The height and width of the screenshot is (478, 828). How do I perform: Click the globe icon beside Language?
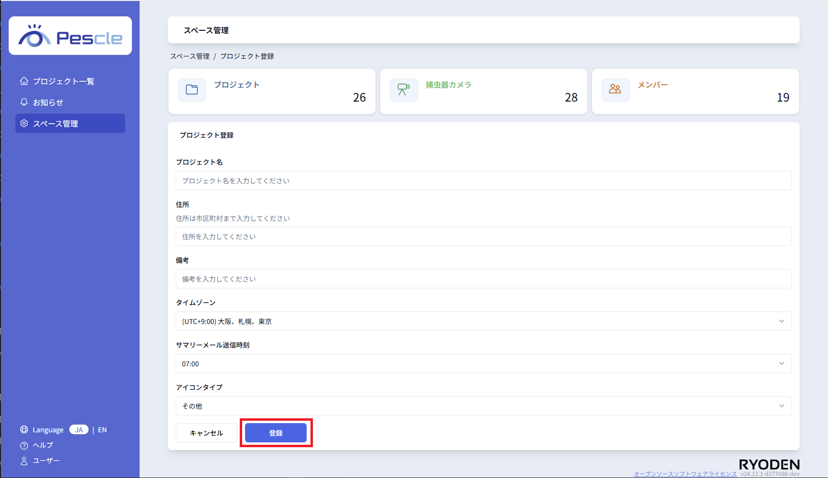point(24,429)
